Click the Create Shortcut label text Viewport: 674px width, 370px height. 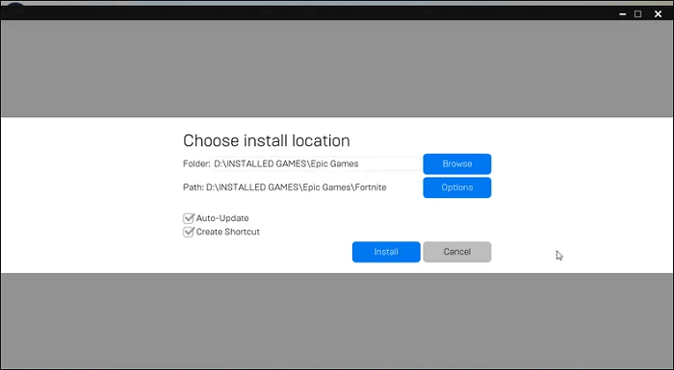pos(228,232)
